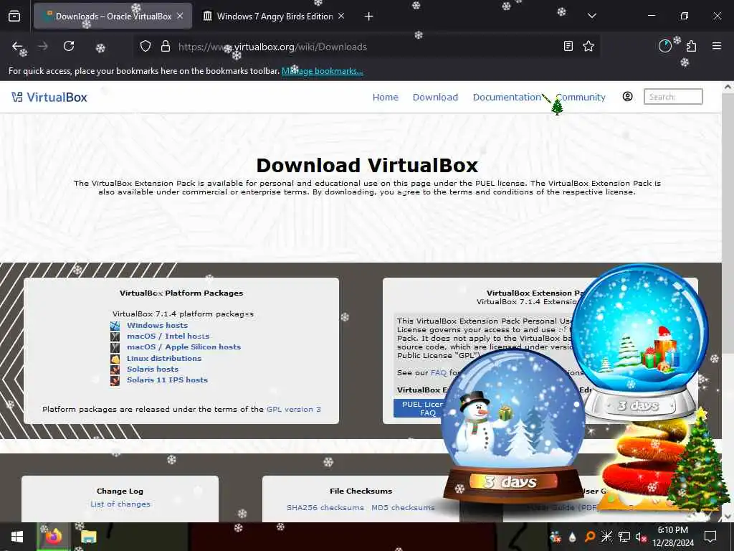Open the List of changes link
The image size is (734, 551).
coord(120,504)
